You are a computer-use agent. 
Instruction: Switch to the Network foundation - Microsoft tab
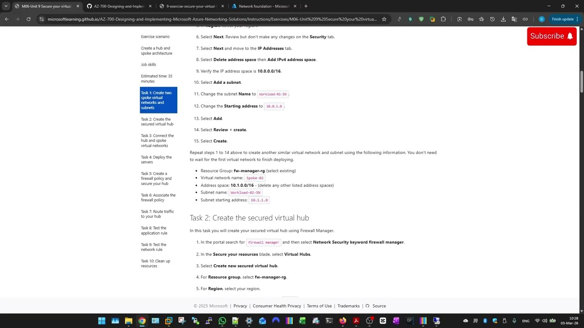(x=264, y=6)
